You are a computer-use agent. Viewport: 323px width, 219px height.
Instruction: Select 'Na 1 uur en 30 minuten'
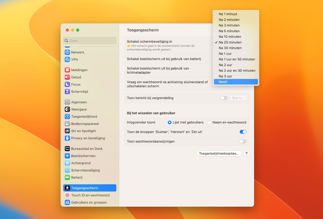237,59
